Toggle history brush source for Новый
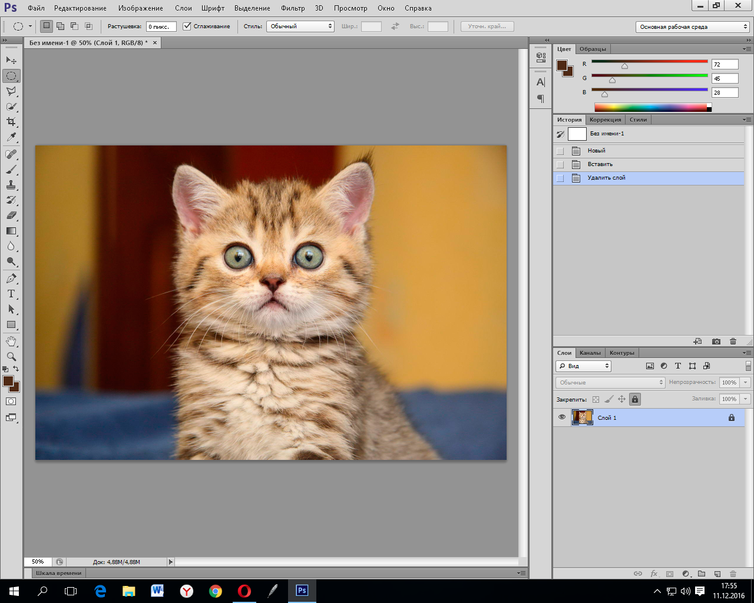Image resolution: width=754 pixels, height=603 pixels. [x=560, y=151]
